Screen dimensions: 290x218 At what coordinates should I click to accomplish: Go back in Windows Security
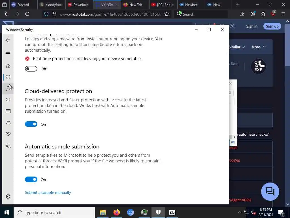click(x=8, y=40)
